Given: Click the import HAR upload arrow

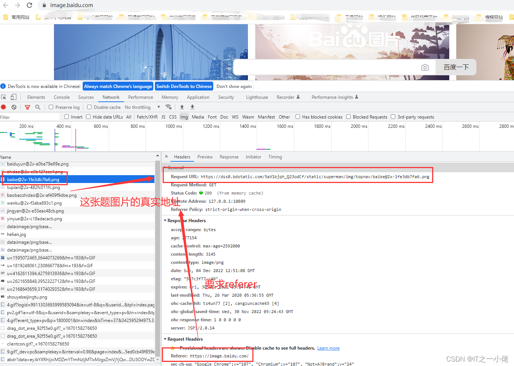Looking at the screenshot, I should 182,107.
